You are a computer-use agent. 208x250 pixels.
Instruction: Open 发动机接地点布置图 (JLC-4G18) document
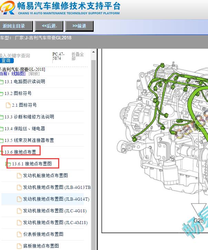55,211
